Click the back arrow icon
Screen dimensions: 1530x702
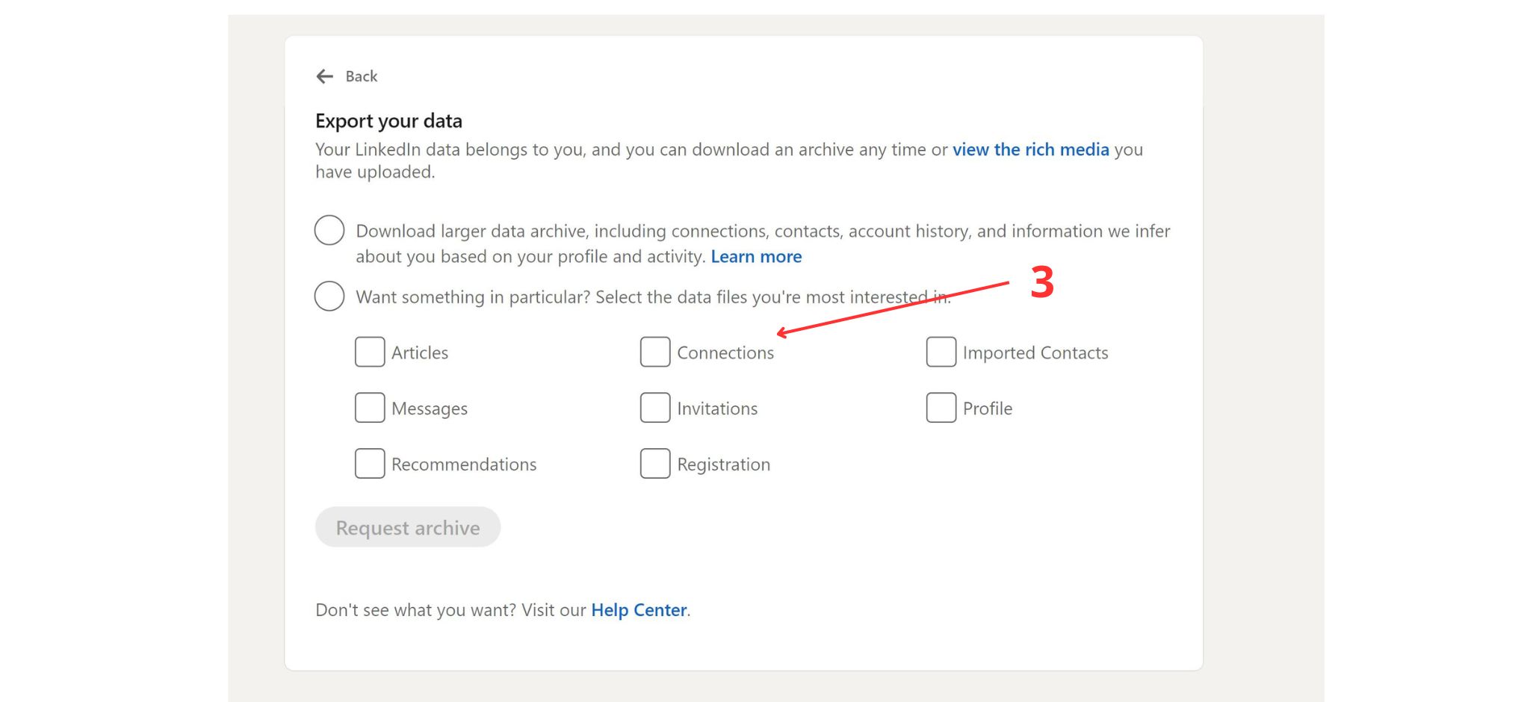pyautogui.click(x=325, y=76)
